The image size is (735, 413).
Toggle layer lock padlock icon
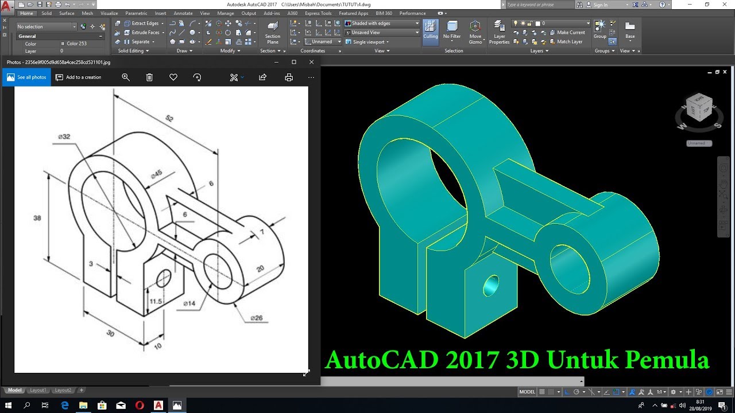point(529,24)
